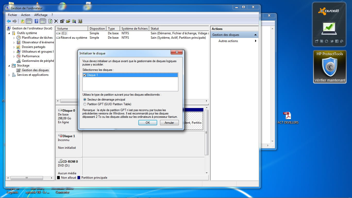This screenshot has width=352, height=198.
Task: Click the Disque 1 list entry text
Action: tap(93, 75)
